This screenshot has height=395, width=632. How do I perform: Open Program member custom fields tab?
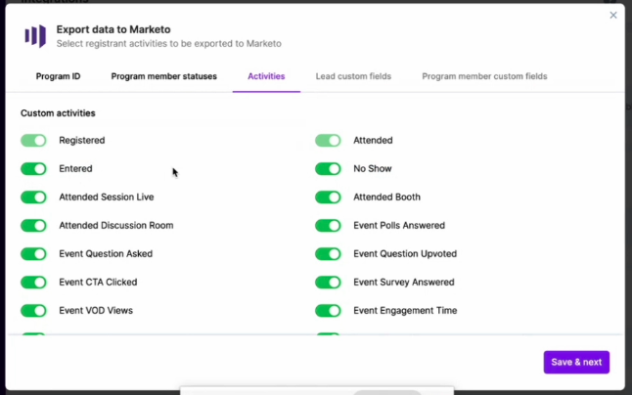(484, 76)
